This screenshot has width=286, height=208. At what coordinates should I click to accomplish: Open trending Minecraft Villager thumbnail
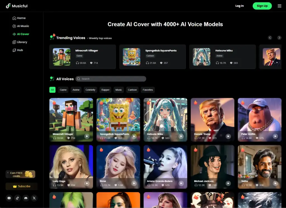point(62,57)
